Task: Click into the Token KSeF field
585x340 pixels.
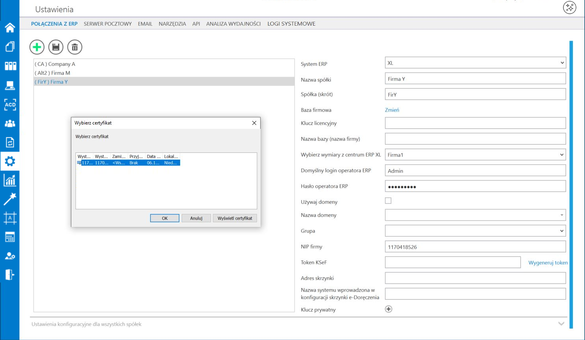Action: (453, 262)
